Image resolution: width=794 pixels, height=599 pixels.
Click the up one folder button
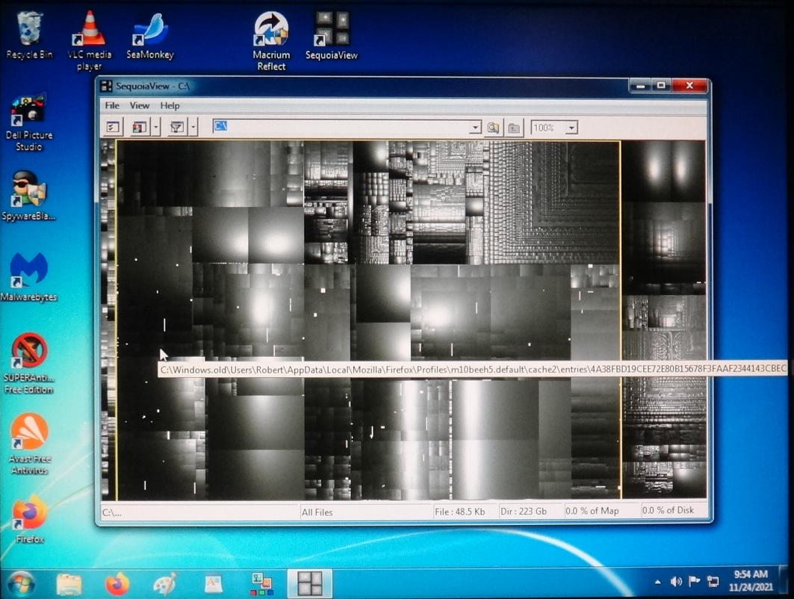pos(514,128)
